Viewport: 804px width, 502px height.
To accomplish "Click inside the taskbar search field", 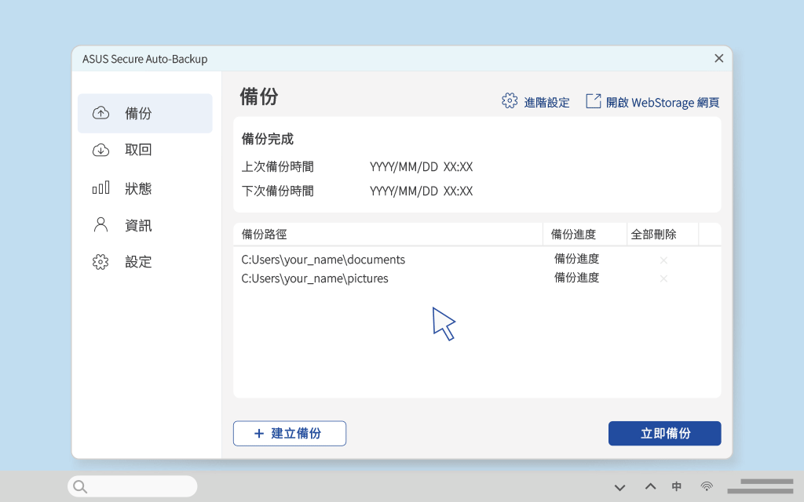I will click(x=132, y=486).
